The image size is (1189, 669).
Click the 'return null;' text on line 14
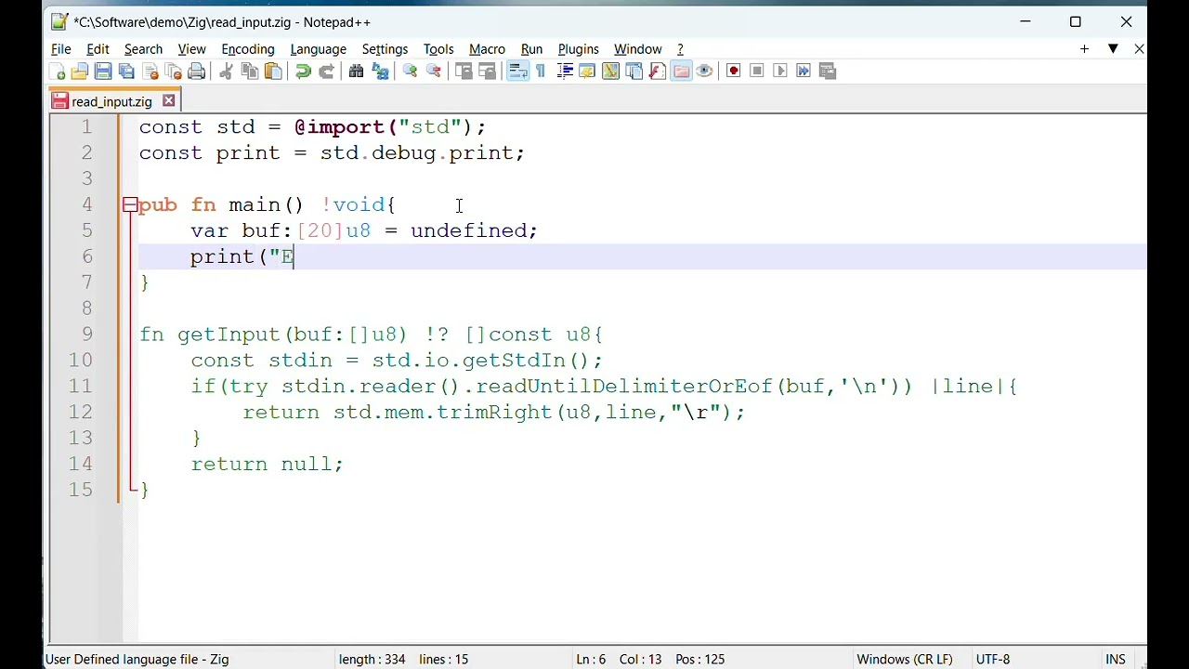pos(267,465)
